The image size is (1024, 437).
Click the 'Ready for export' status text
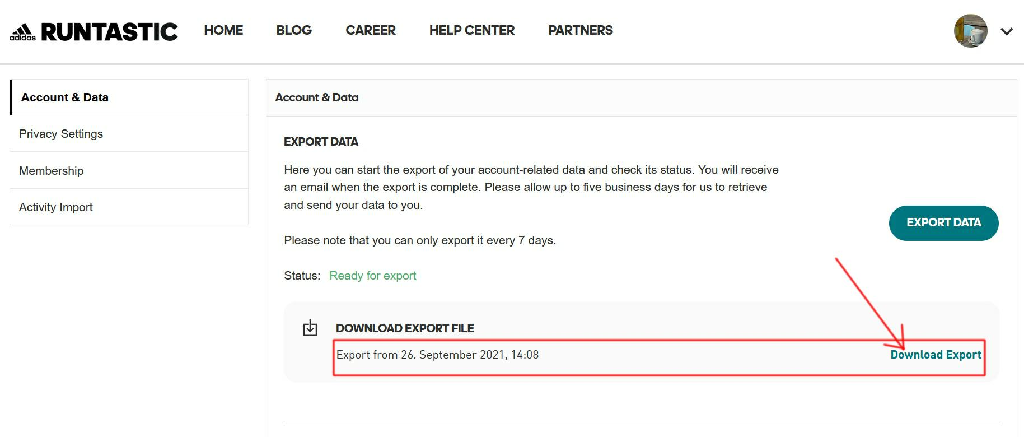pos(372,276)
